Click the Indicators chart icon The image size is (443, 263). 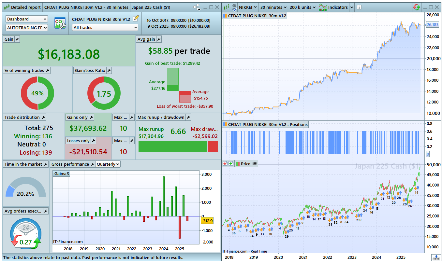tap(323, 7)
